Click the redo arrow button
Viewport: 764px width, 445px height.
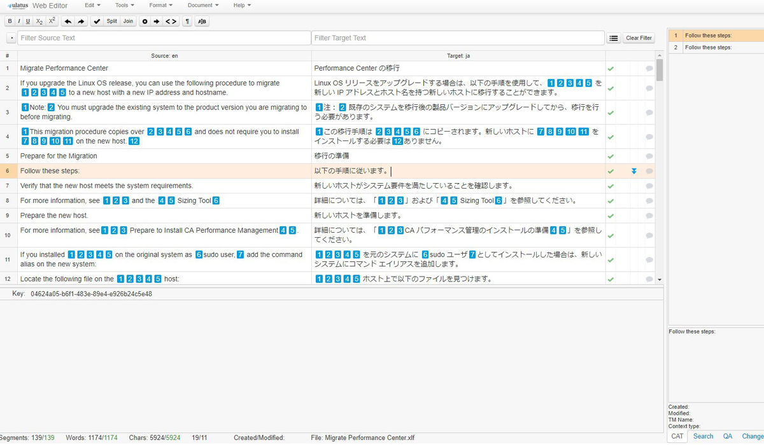pos(81,22)
